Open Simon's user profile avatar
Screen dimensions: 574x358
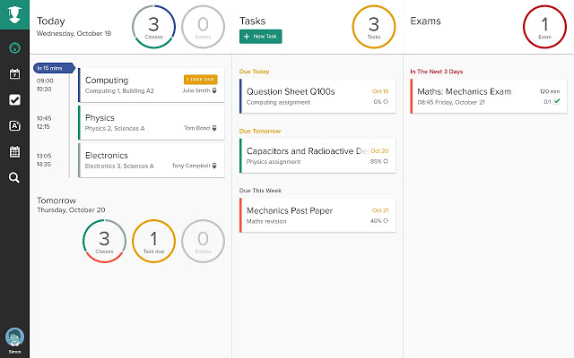click(14, 337)
